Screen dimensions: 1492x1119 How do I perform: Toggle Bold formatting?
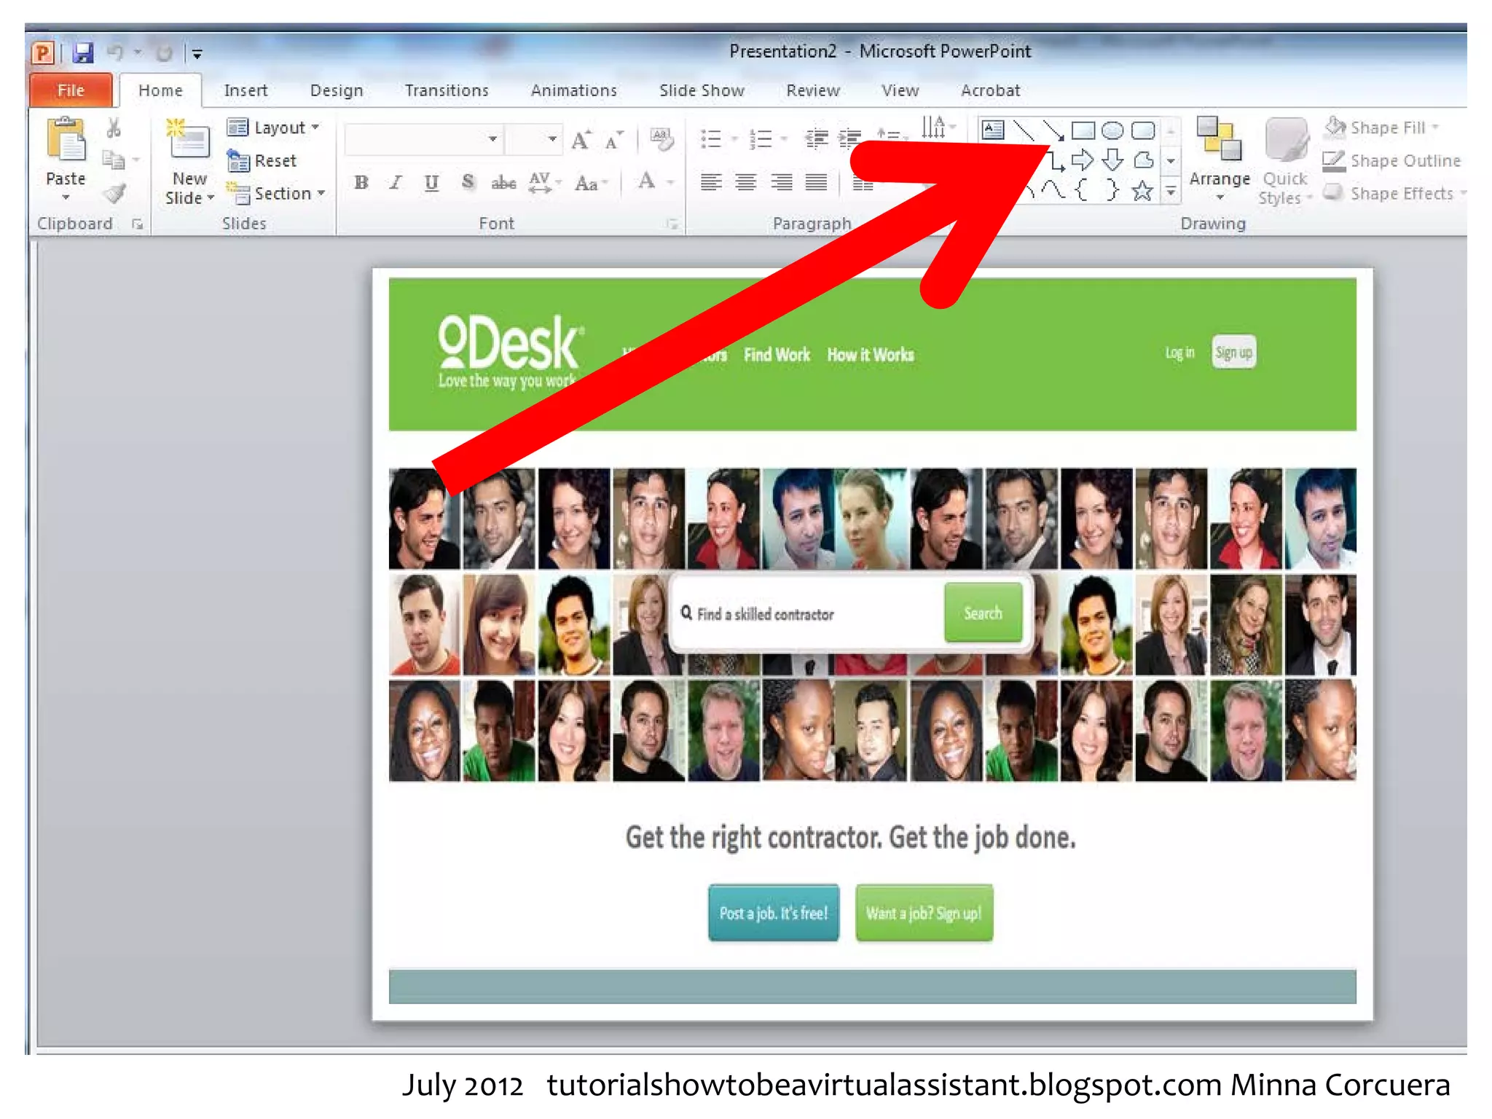pos(361,183)
